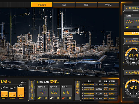Switch to the 智慧油气 tab
This screenshot has width=139, height=104.
42,5
